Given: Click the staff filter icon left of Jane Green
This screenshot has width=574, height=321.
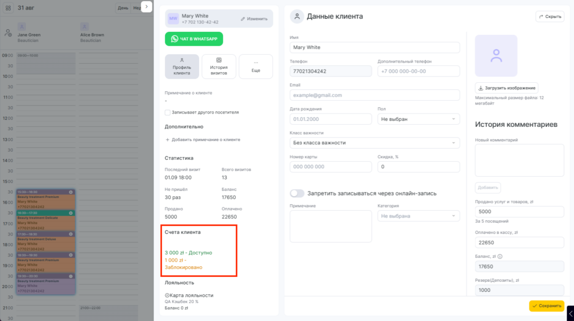Looking at the screenshot, I should click(x=8, y=33).
